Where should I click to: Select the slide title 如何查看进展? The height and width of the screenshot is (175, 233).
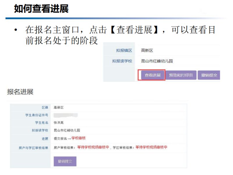tap(41, 9)
